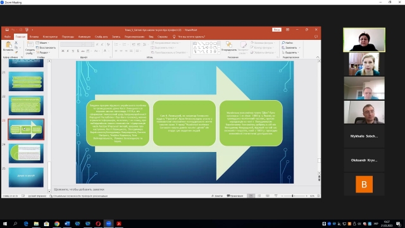Screen dimensions: 405x228
Task: Switch to slide sorter view button
Action: tap(259, 196)
